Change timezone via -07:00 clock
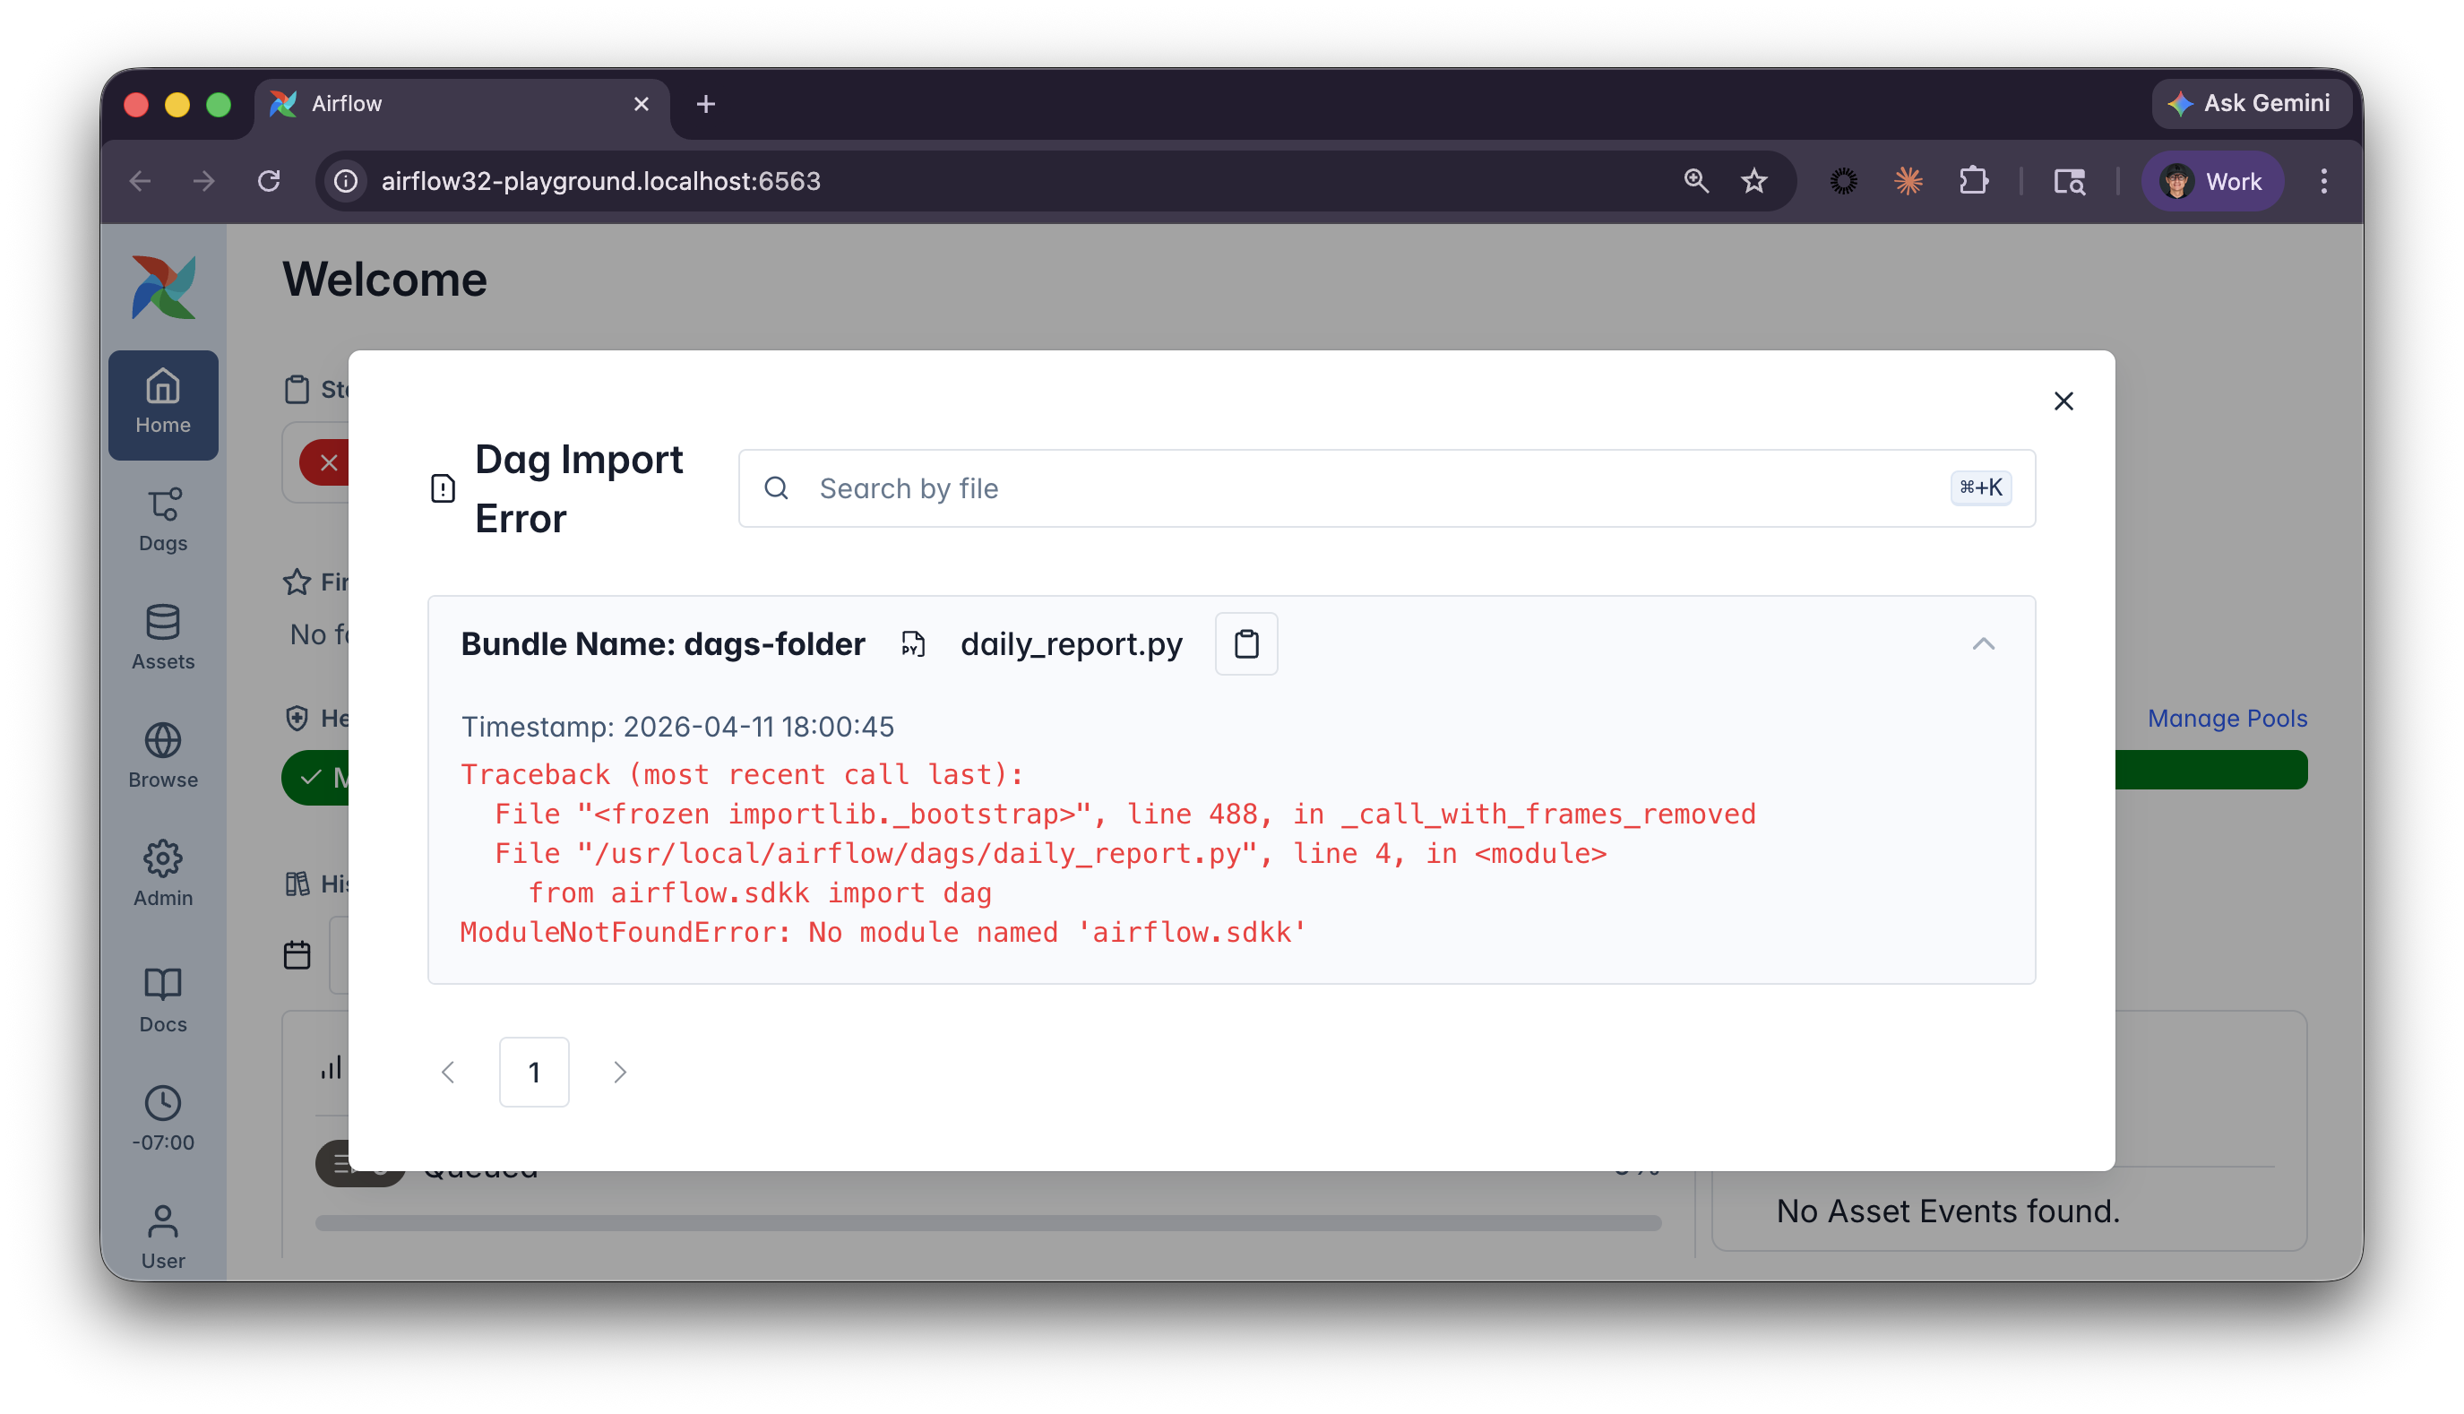 (163, 1119)
